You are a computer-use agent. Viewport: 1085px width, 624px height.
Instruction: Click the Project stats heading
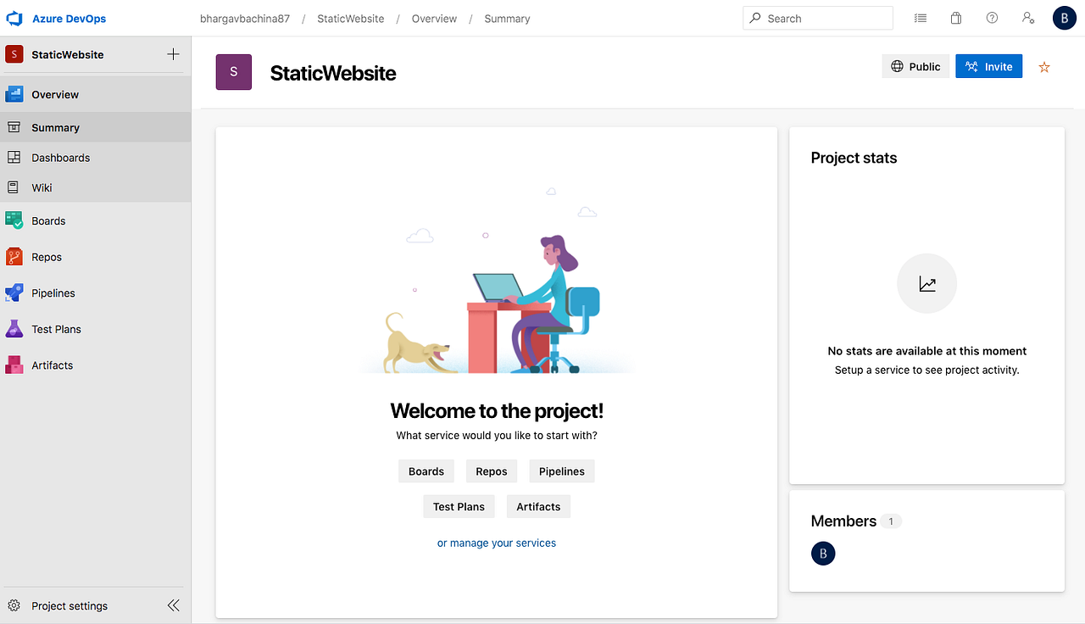click(854, 158)
